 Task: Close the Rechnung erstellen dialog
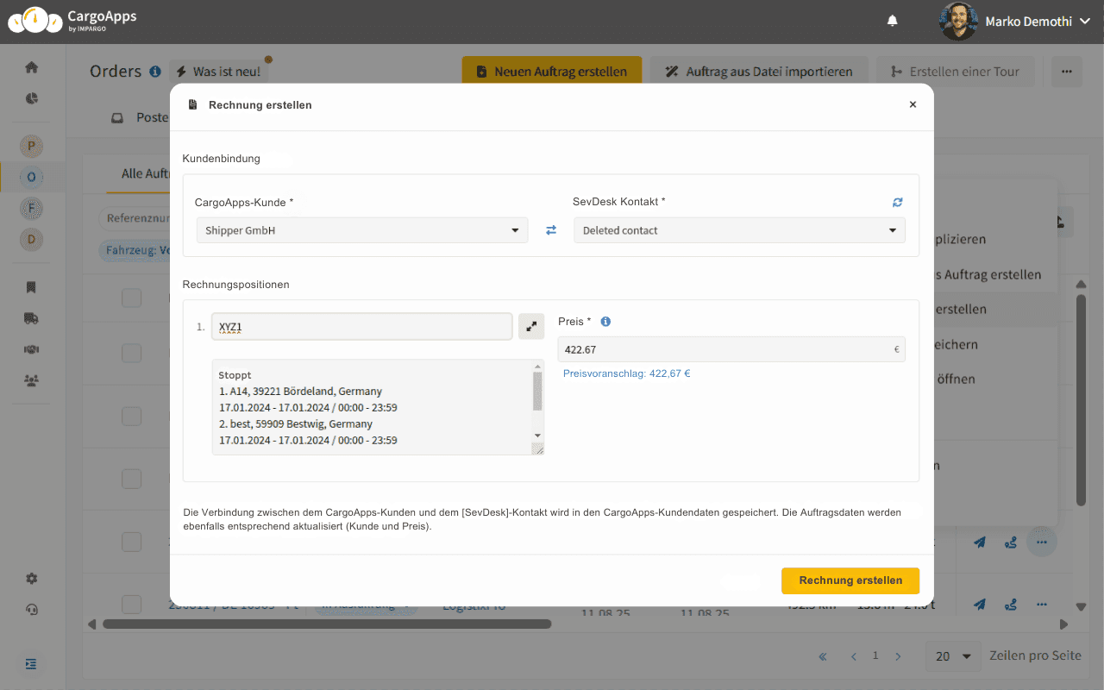[913, 104]
